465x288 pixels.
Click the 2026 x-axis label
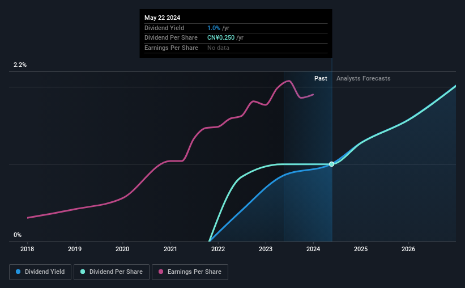click(408, 249)
